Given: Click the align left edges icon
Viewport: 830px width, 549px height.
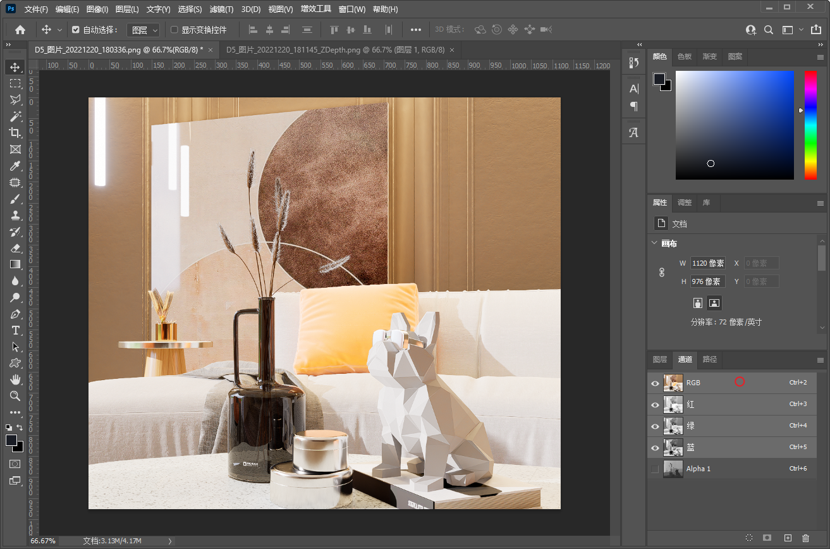Looking at the screenshot, I should pos(253,30).
